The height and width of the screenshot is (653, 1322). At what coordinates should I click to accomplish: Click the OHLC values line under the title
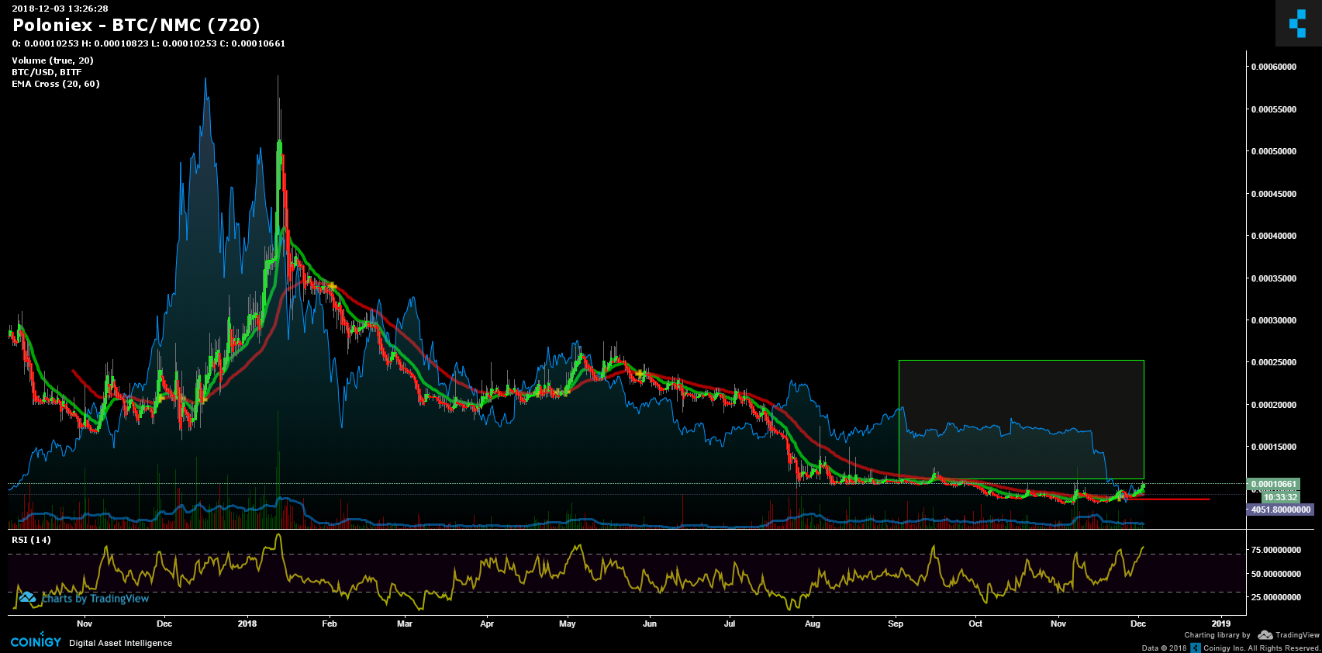click(149, 43)
